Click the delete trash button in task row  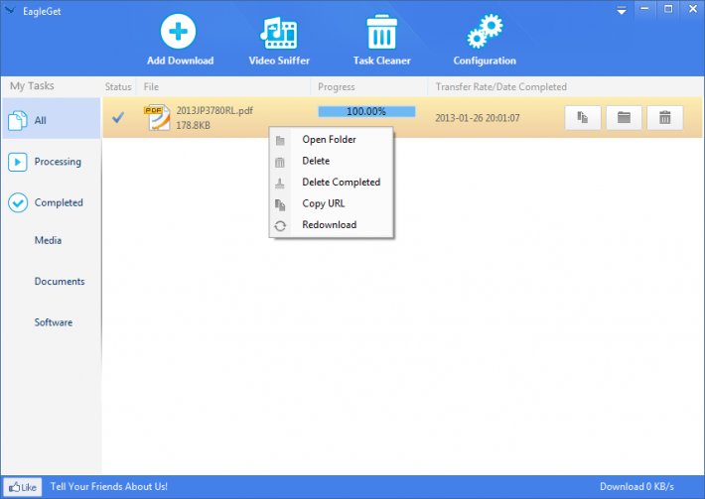tap(665, 118)
